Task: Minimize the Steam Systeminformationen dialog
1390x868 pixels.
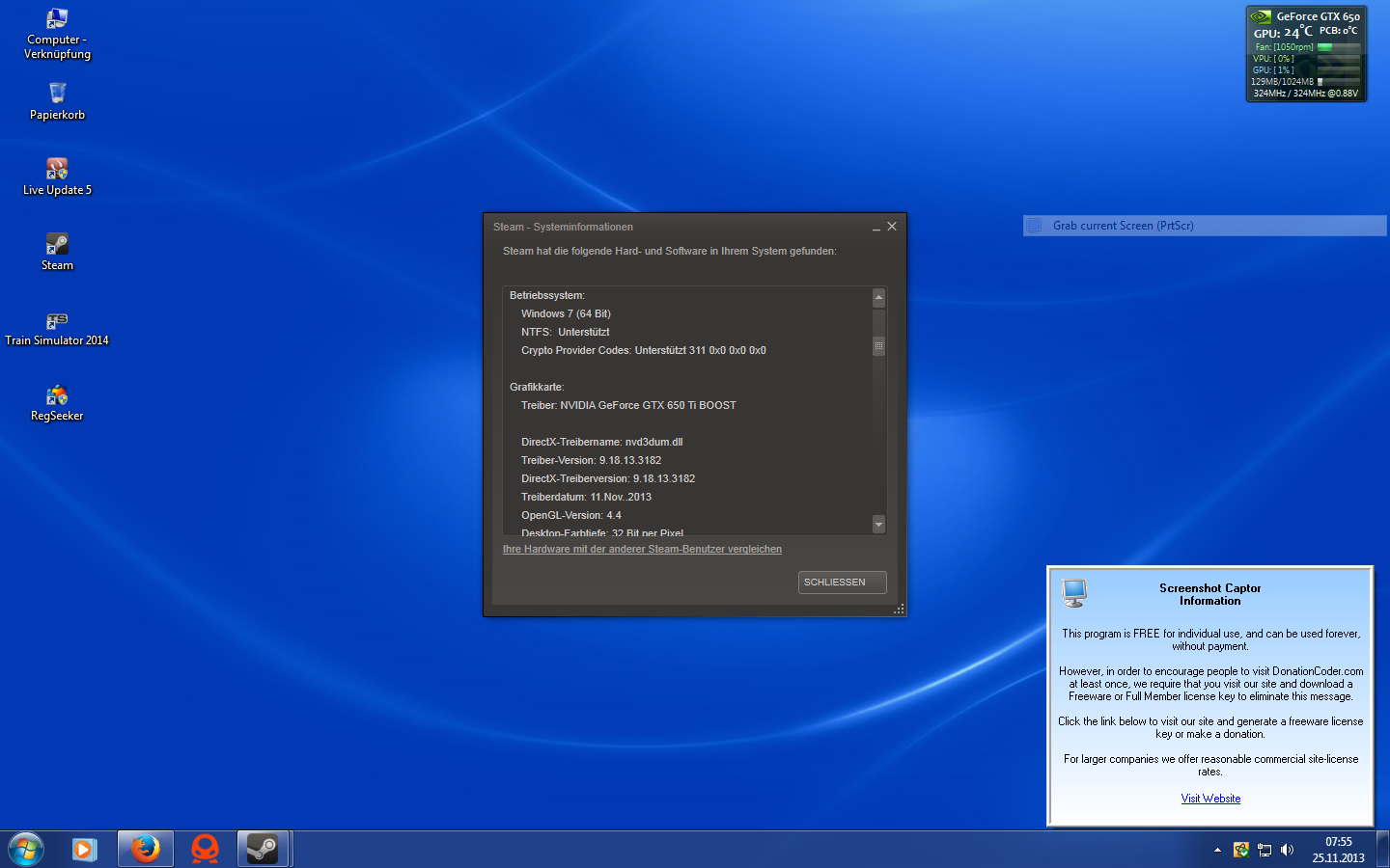Action: (x=876, y=227)
